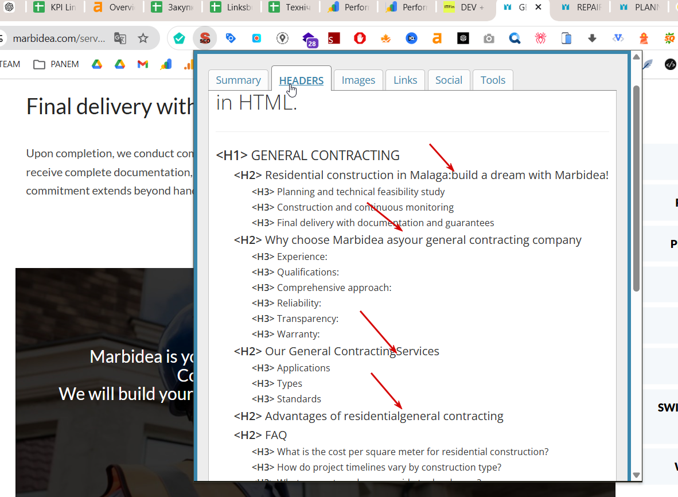Open the ChatGPT pinned tab

9,7
